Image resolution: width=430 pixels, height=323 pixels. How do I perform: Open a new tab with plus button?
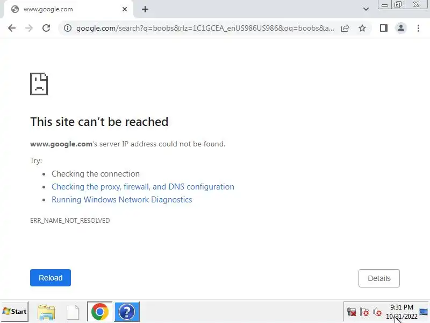[x=145, y=9]
